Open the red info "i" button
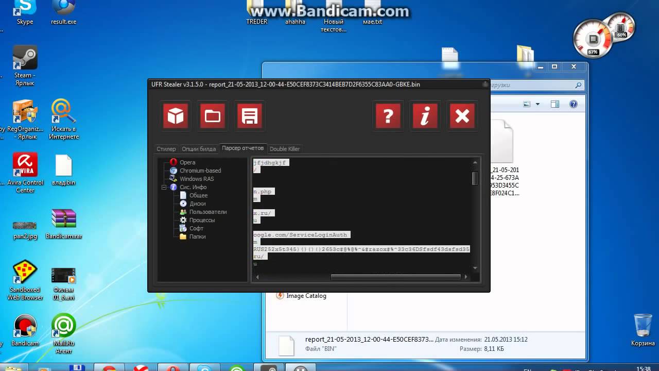This screenshot has width=659, height=371. point(425,115)
